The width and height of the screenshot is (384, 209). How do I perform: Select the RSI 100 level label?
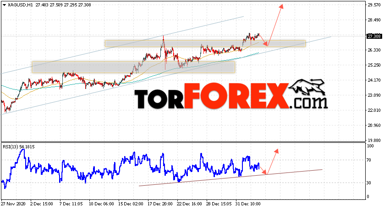(371, 146)
